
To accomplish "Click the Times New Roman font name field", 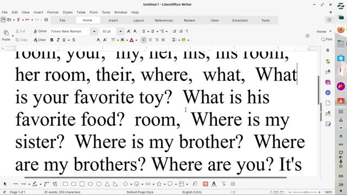I will pos(70,31).
